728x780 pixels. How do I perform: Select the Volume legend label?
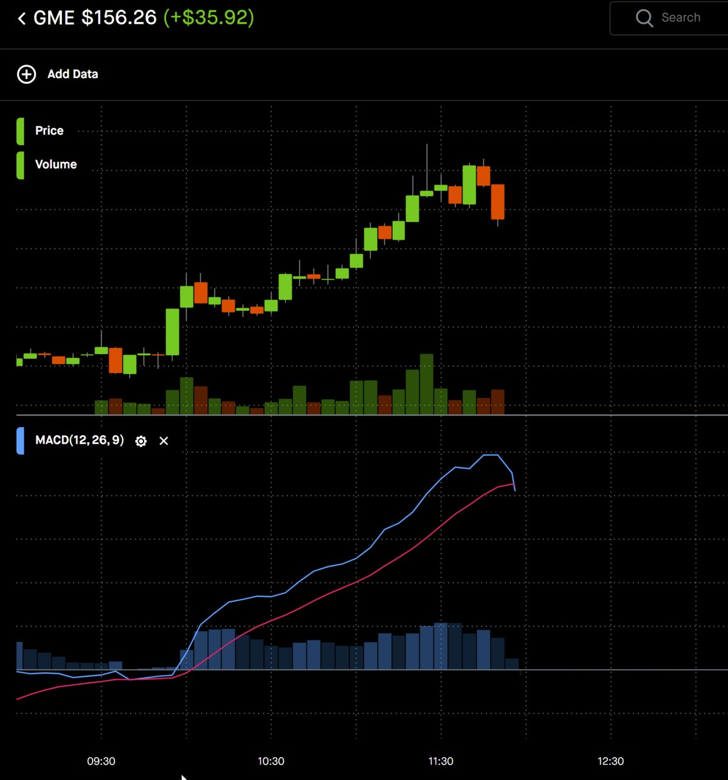pyautogui.click(x=56, y=165)
